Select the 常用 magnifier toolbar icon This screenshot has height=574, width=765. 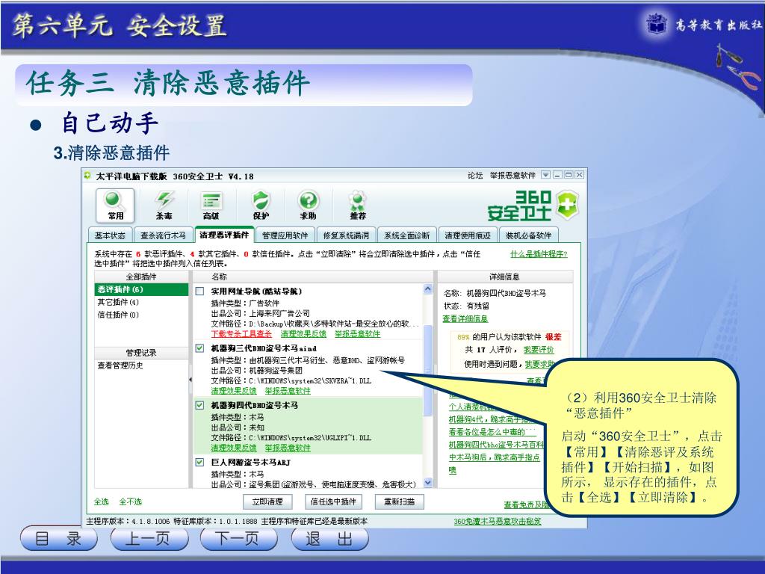[x=114, y=205]
